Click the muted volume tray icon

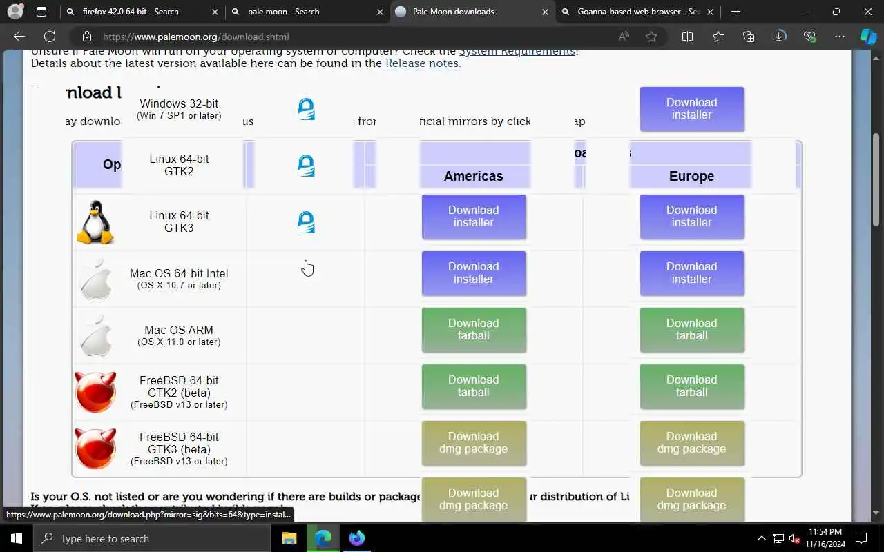click(x=795, y=538)
